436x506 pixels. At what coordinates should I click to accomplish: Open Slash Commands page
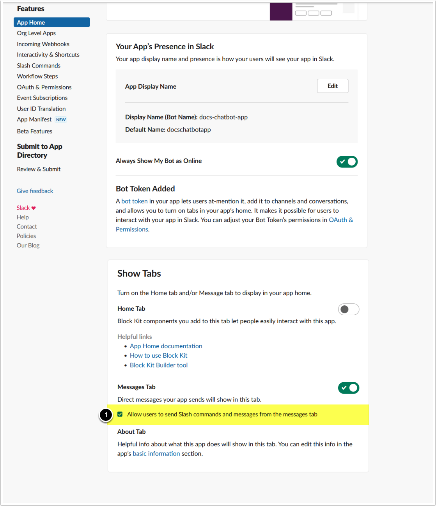click(39, 66)
